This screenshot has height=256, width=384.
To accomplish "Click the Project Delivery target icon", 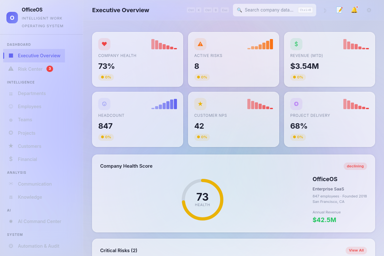I will (296, 104).
